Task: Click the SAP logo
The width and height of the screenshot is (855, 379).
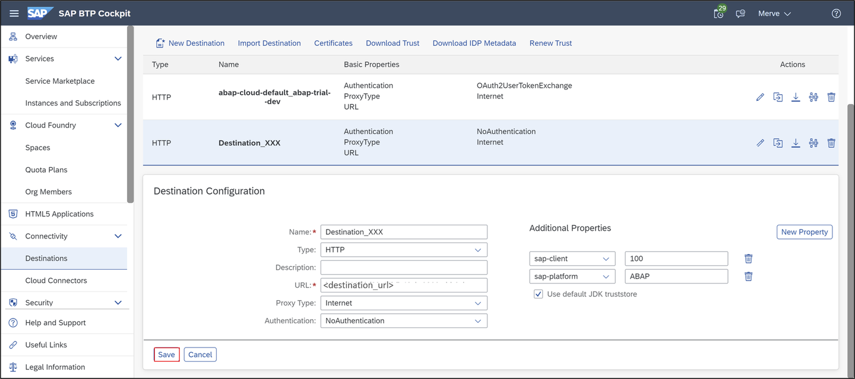Action: 40,13
